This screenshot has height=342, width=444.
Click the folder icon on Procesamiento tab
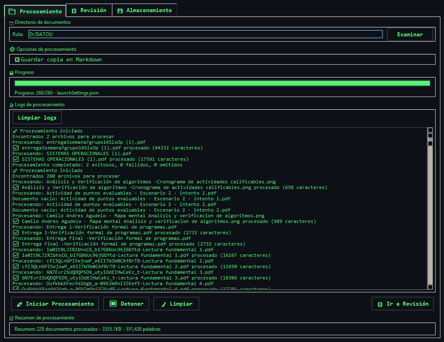(12, 12)
